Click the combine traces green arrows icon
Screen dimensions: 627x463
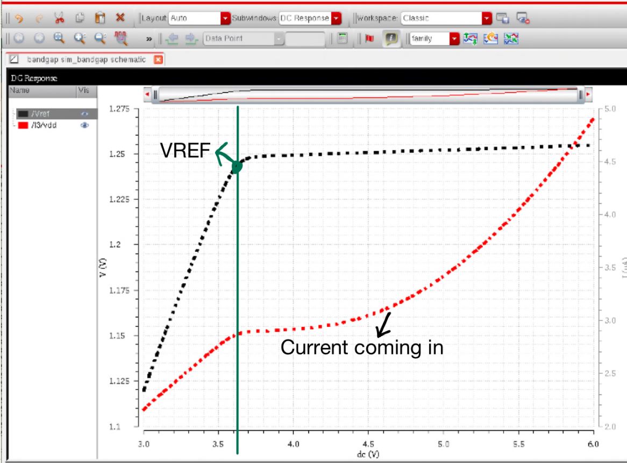(x=511, y=38)
